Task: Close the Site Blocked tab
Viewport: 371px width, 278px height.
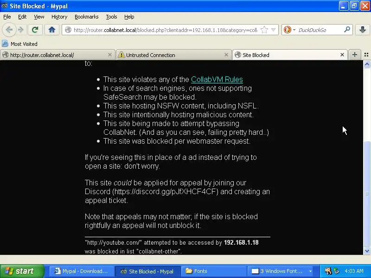Action: (342, 55)
